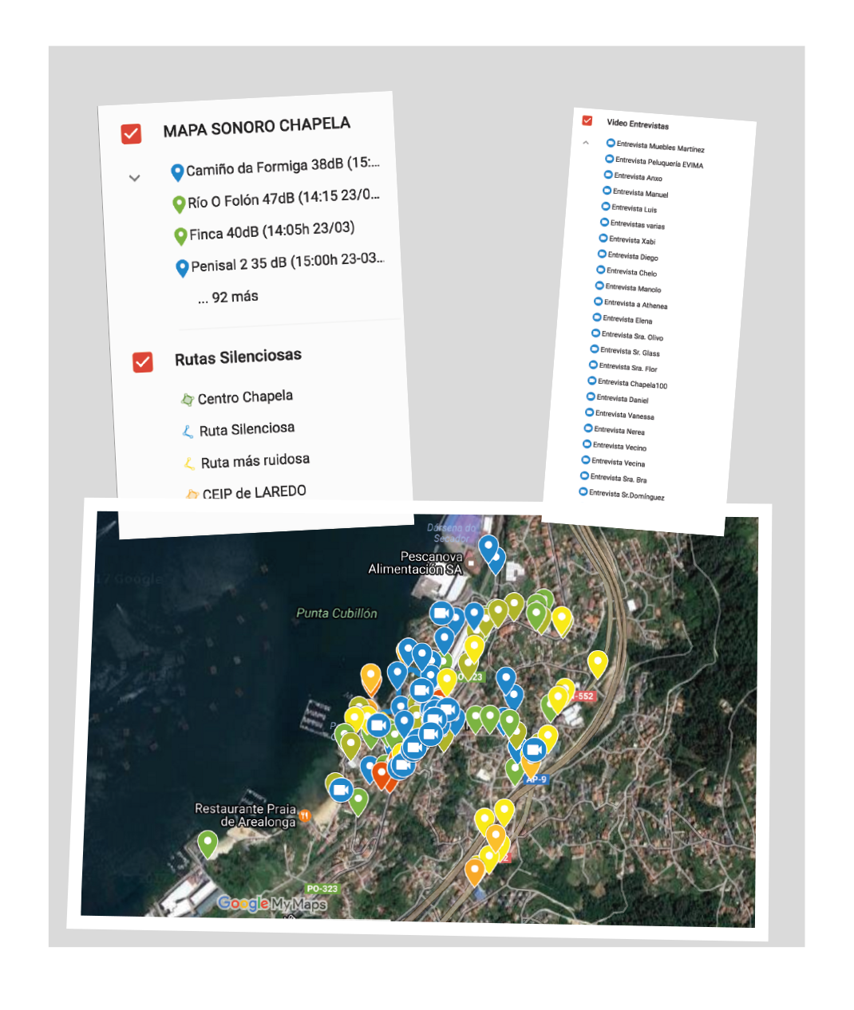
Task: Select the polygon icon next to Centro Chapela
Action: click(x=188, y=400)
